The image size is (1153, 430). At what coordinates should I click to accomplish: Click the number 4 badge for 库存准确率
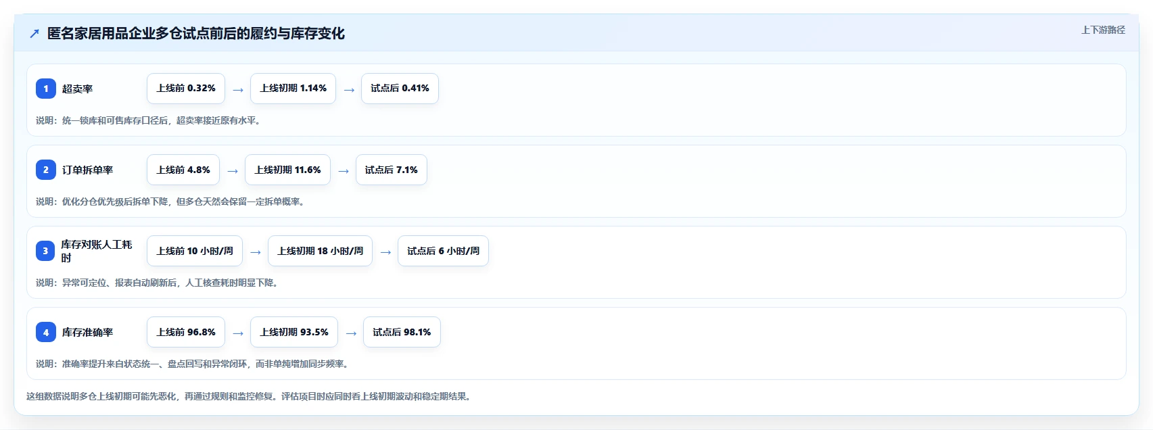click(x=46, y=332)
